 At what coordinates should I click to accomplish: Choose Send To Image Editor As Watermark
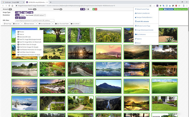(x=29, y=42)
